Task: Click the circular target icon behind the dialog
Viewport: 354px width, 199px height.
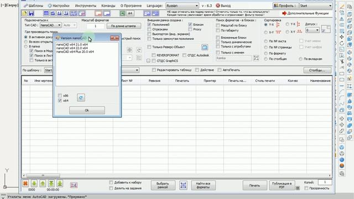Action: (x=129, y=50)
